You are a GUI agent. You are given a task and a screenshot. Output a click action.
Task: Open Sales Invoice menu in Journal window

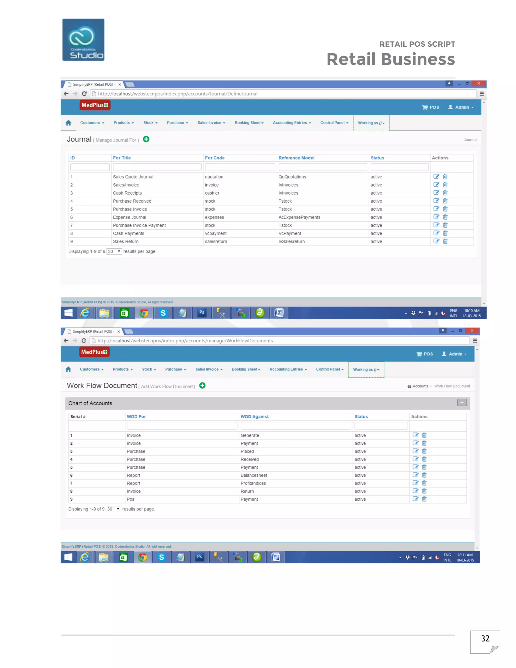(211, 123)
